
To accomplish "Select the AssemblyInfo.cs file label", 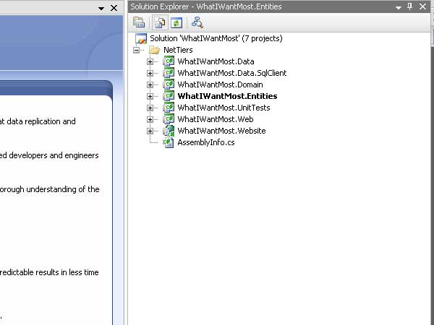I will pos(206,143).
